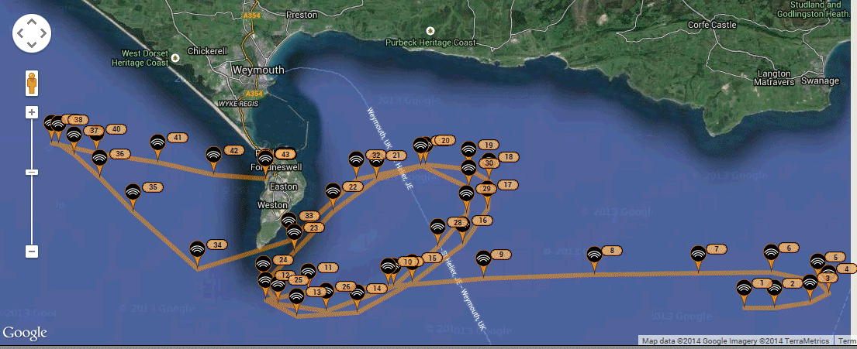
Task: Drop into Street View via the Pegman icon
Action: [32, 82]
